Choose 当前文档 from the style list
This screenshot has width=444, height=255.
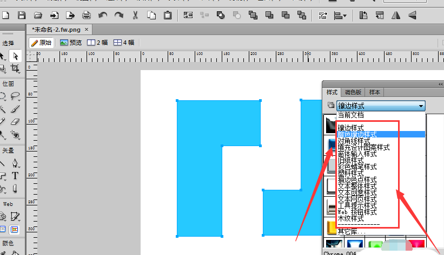point(381,115)
